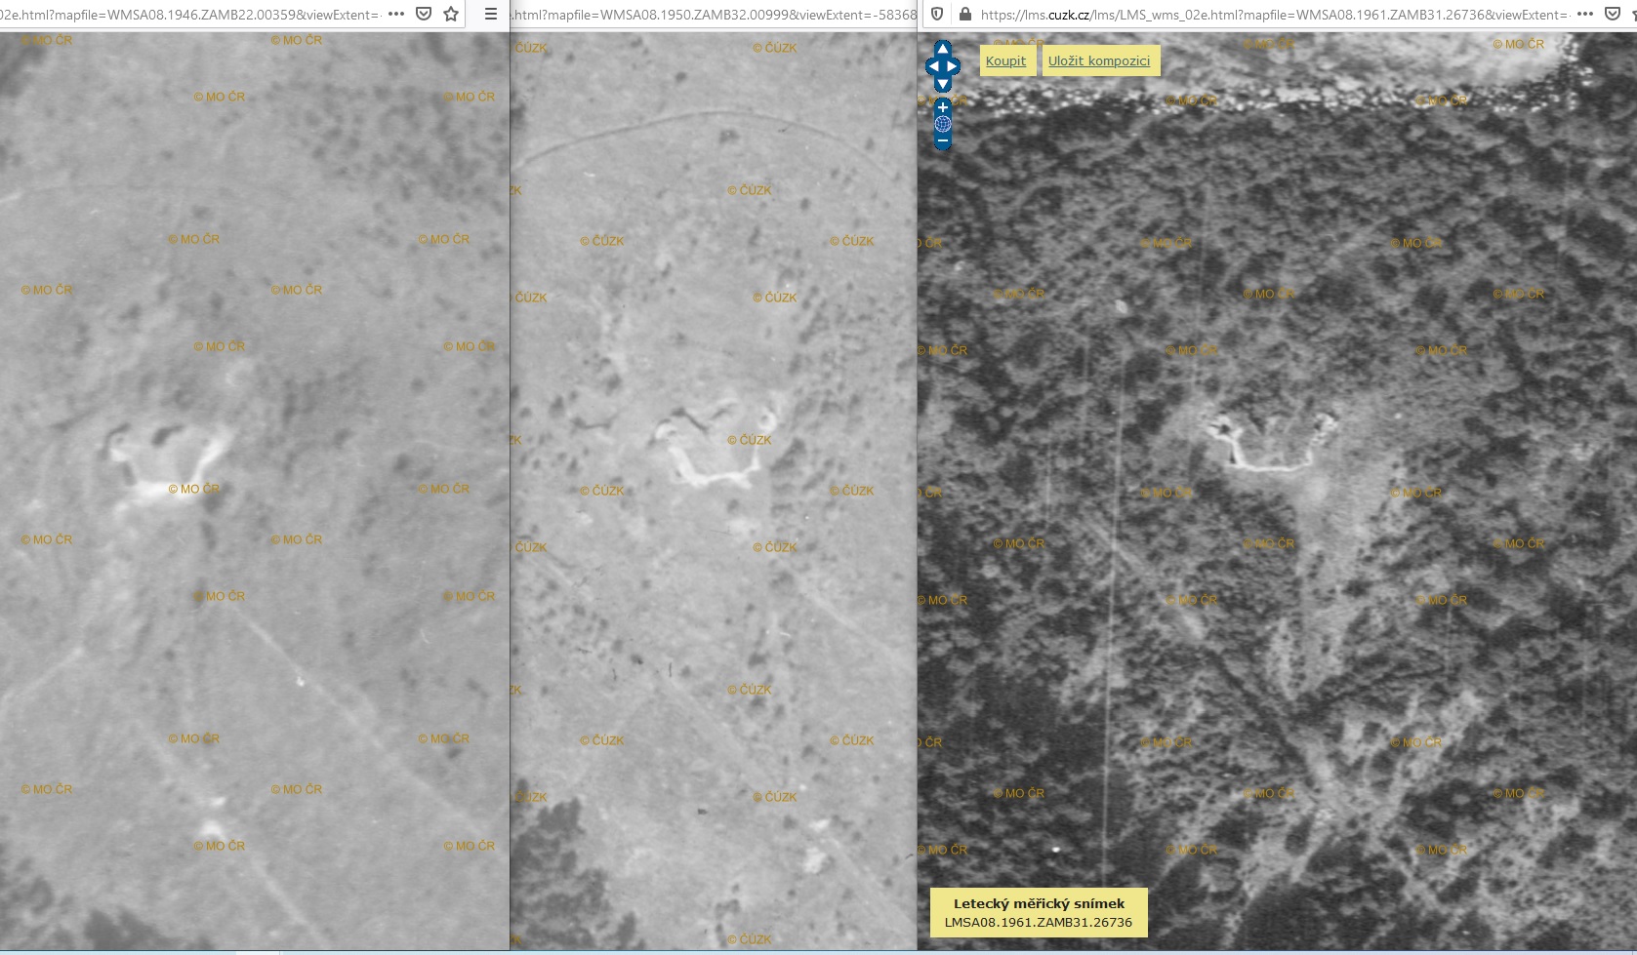View site security via padlock icon
Viewport: 1637px width, 955px height.
[x=965, y=14]
